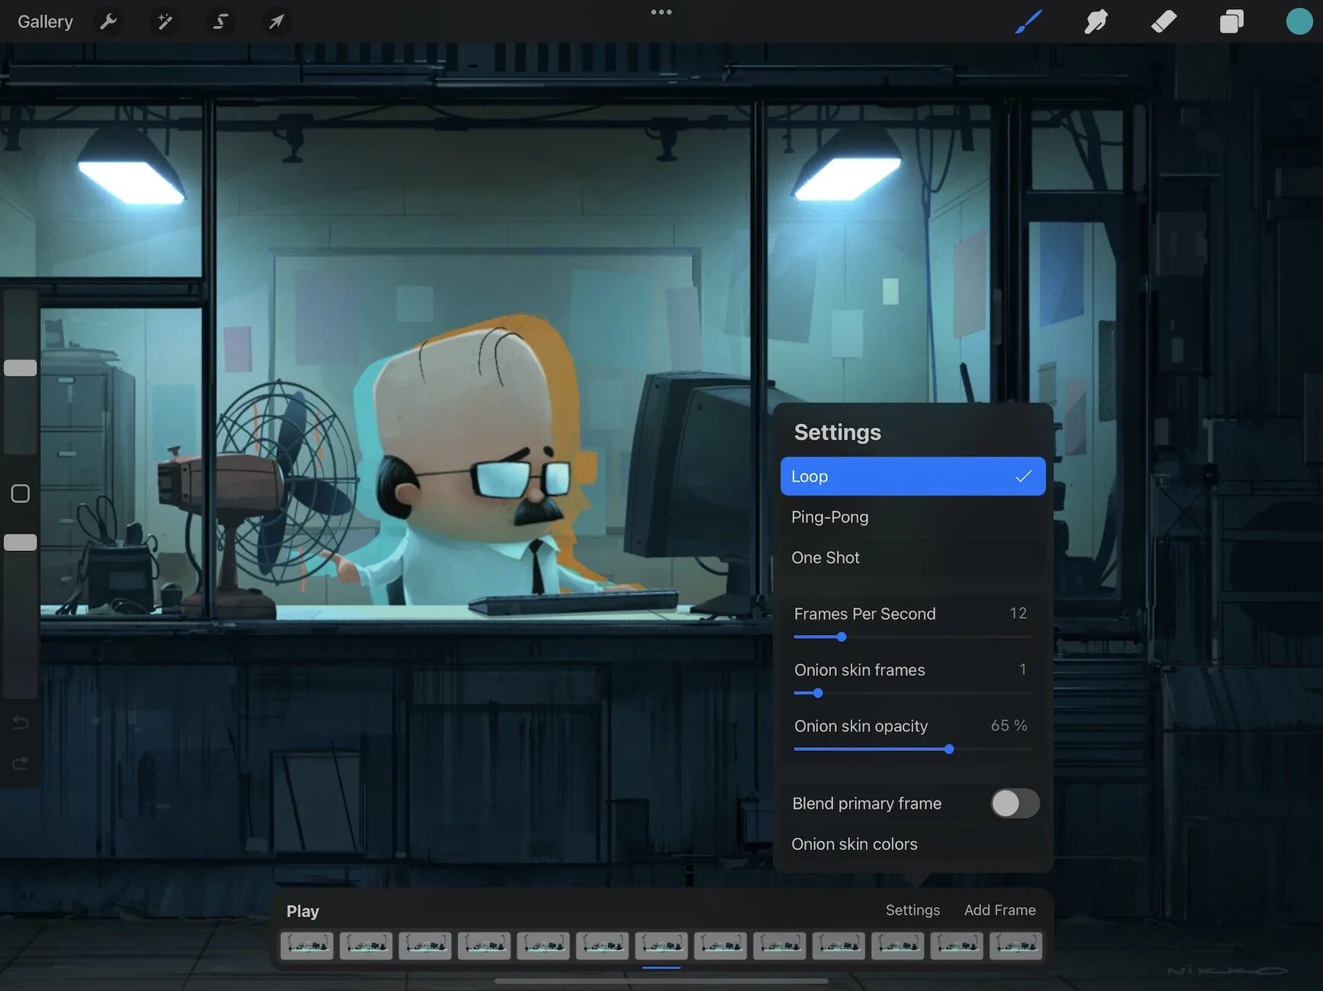
Task: Toggle Blend primary frame switch
Action: tap(1015, 803)
